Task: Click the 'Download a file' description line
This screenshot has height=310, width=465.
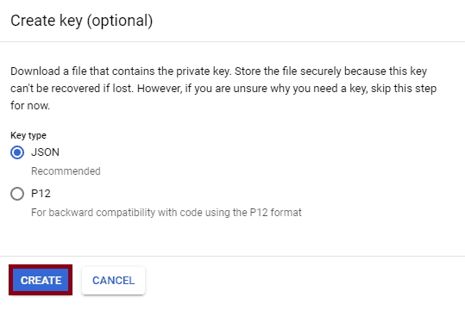Action: (219, 71)
